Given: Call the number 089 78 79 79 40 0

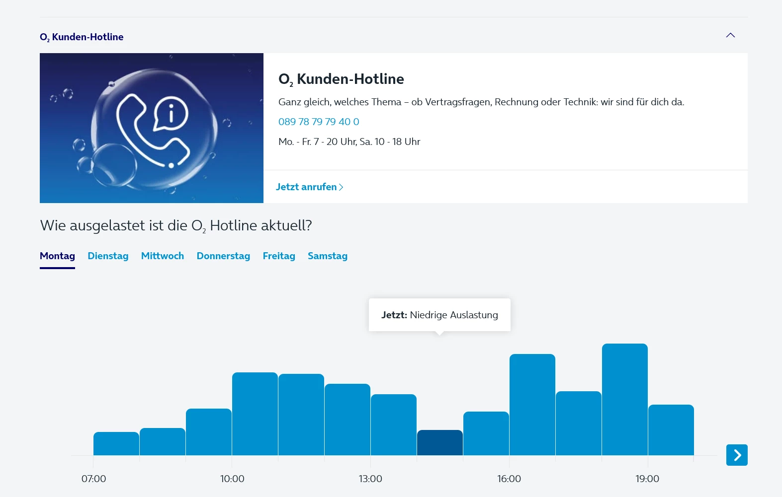Looking at the screenshot, I should [x=319, y=122].
